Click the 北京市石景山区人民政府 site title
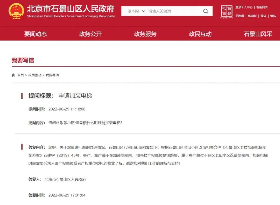Image resolution: width=280 pixels, height=205 pixels. click(71, 9)
